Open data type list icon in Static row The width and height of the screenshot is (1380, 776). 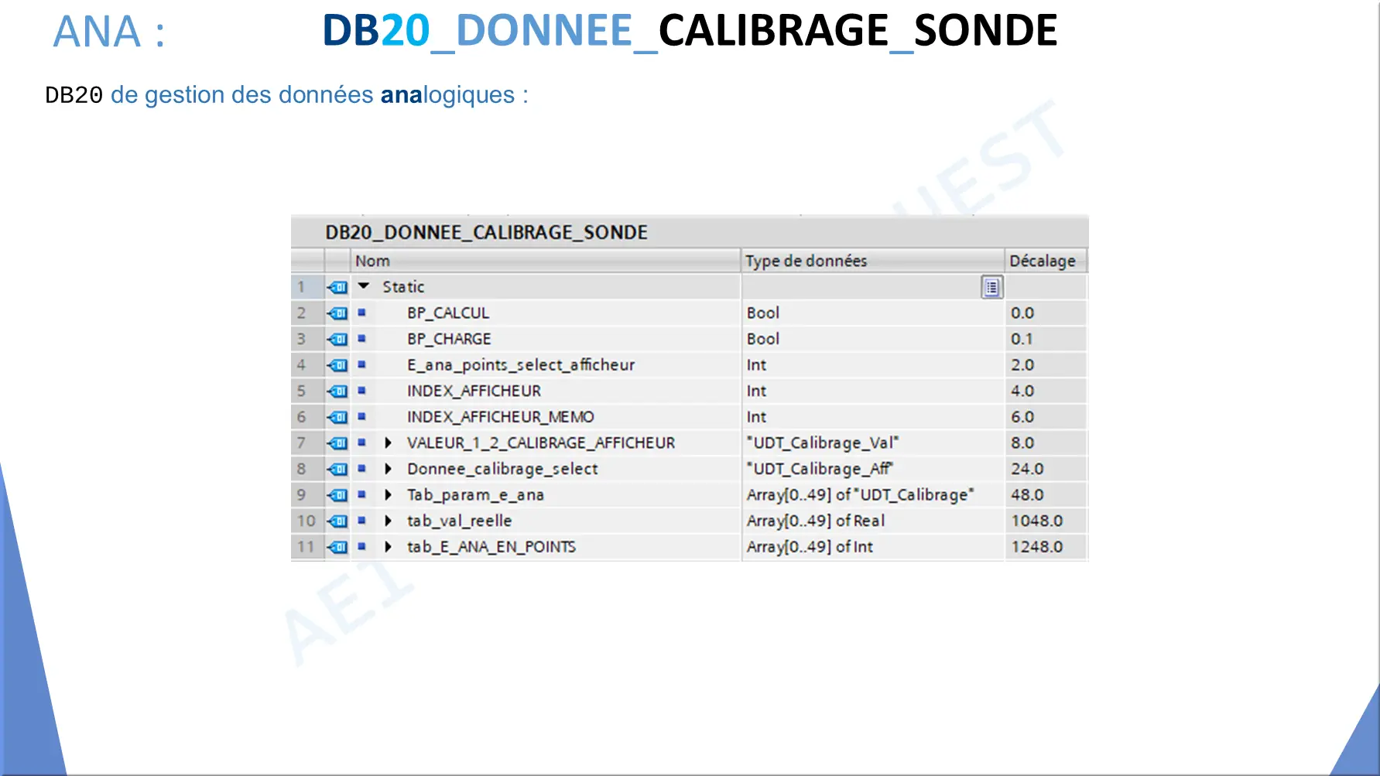click(991, 287)
